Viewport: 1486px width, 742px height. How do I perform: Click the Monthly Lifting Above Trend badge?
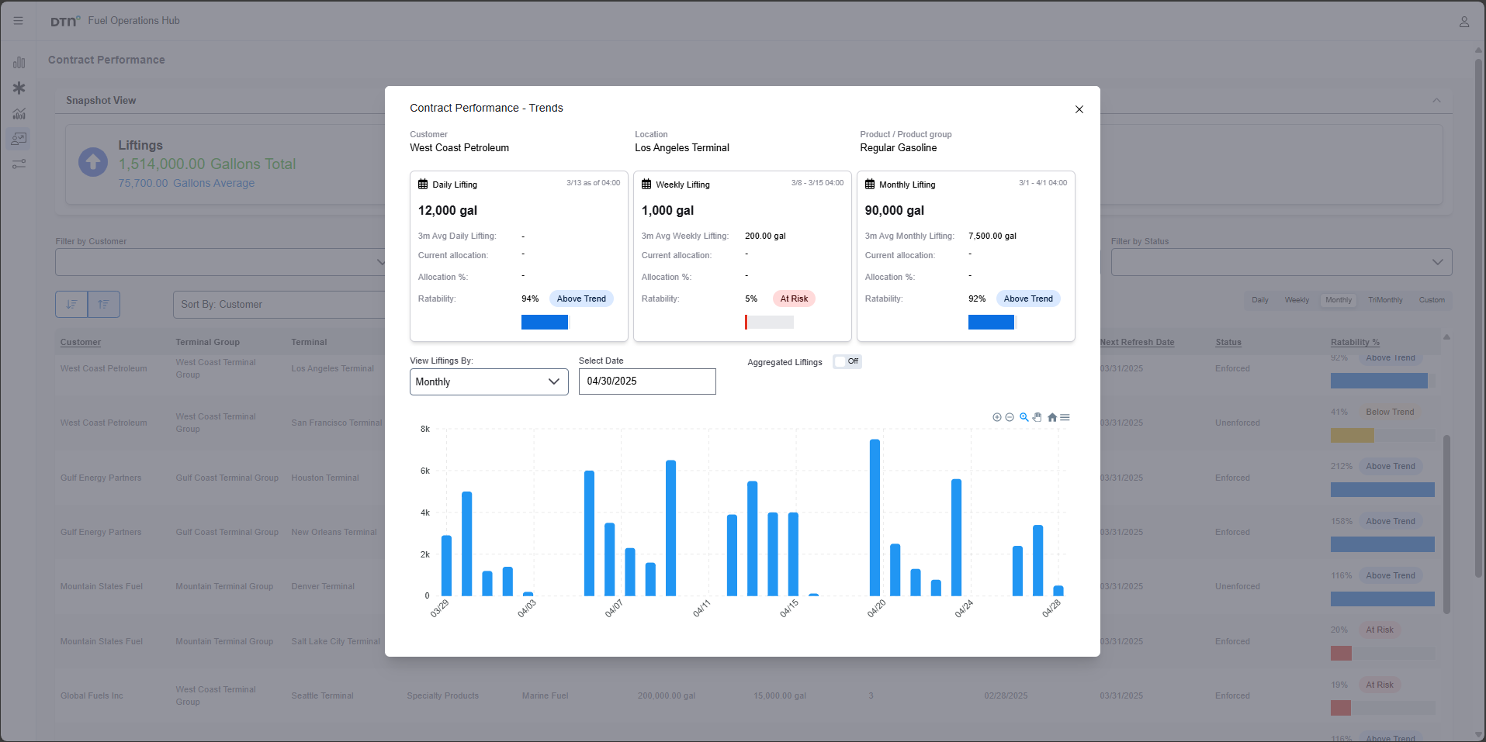point(1028,299)
